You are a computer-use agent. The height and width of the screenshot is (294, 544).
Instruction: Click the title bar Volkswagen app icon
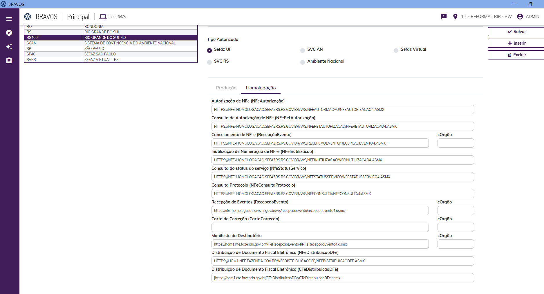[3, 4]
